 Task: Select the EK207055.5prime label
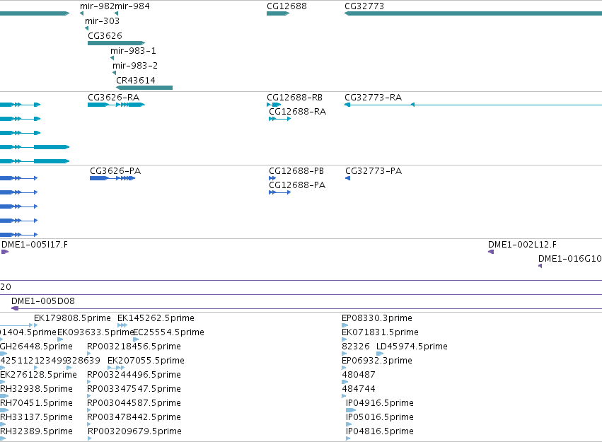click(146, 361)
